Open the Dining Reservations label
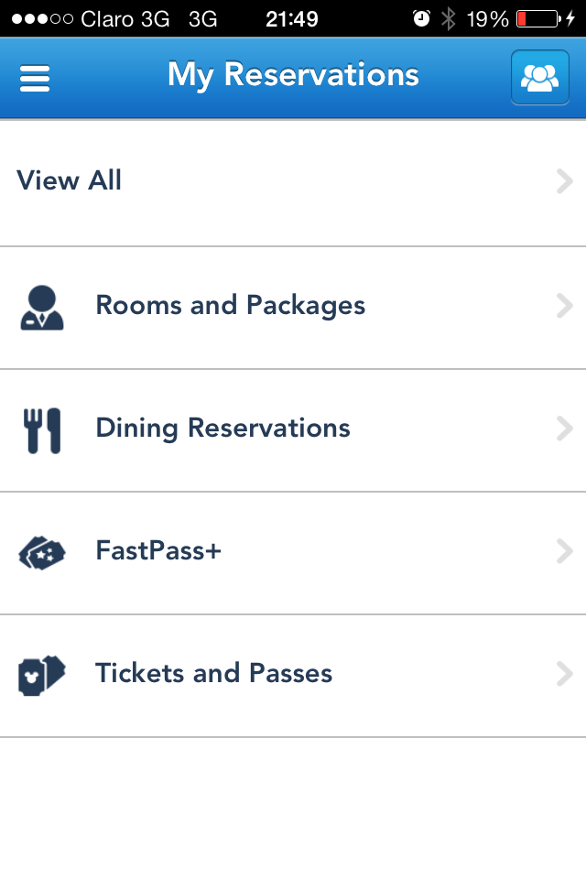 click(222, 429)
